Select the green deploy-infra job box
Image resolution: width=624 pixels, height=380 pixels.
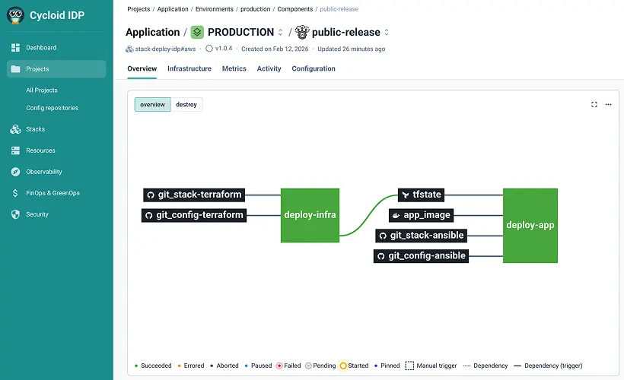tap(310, 215)
